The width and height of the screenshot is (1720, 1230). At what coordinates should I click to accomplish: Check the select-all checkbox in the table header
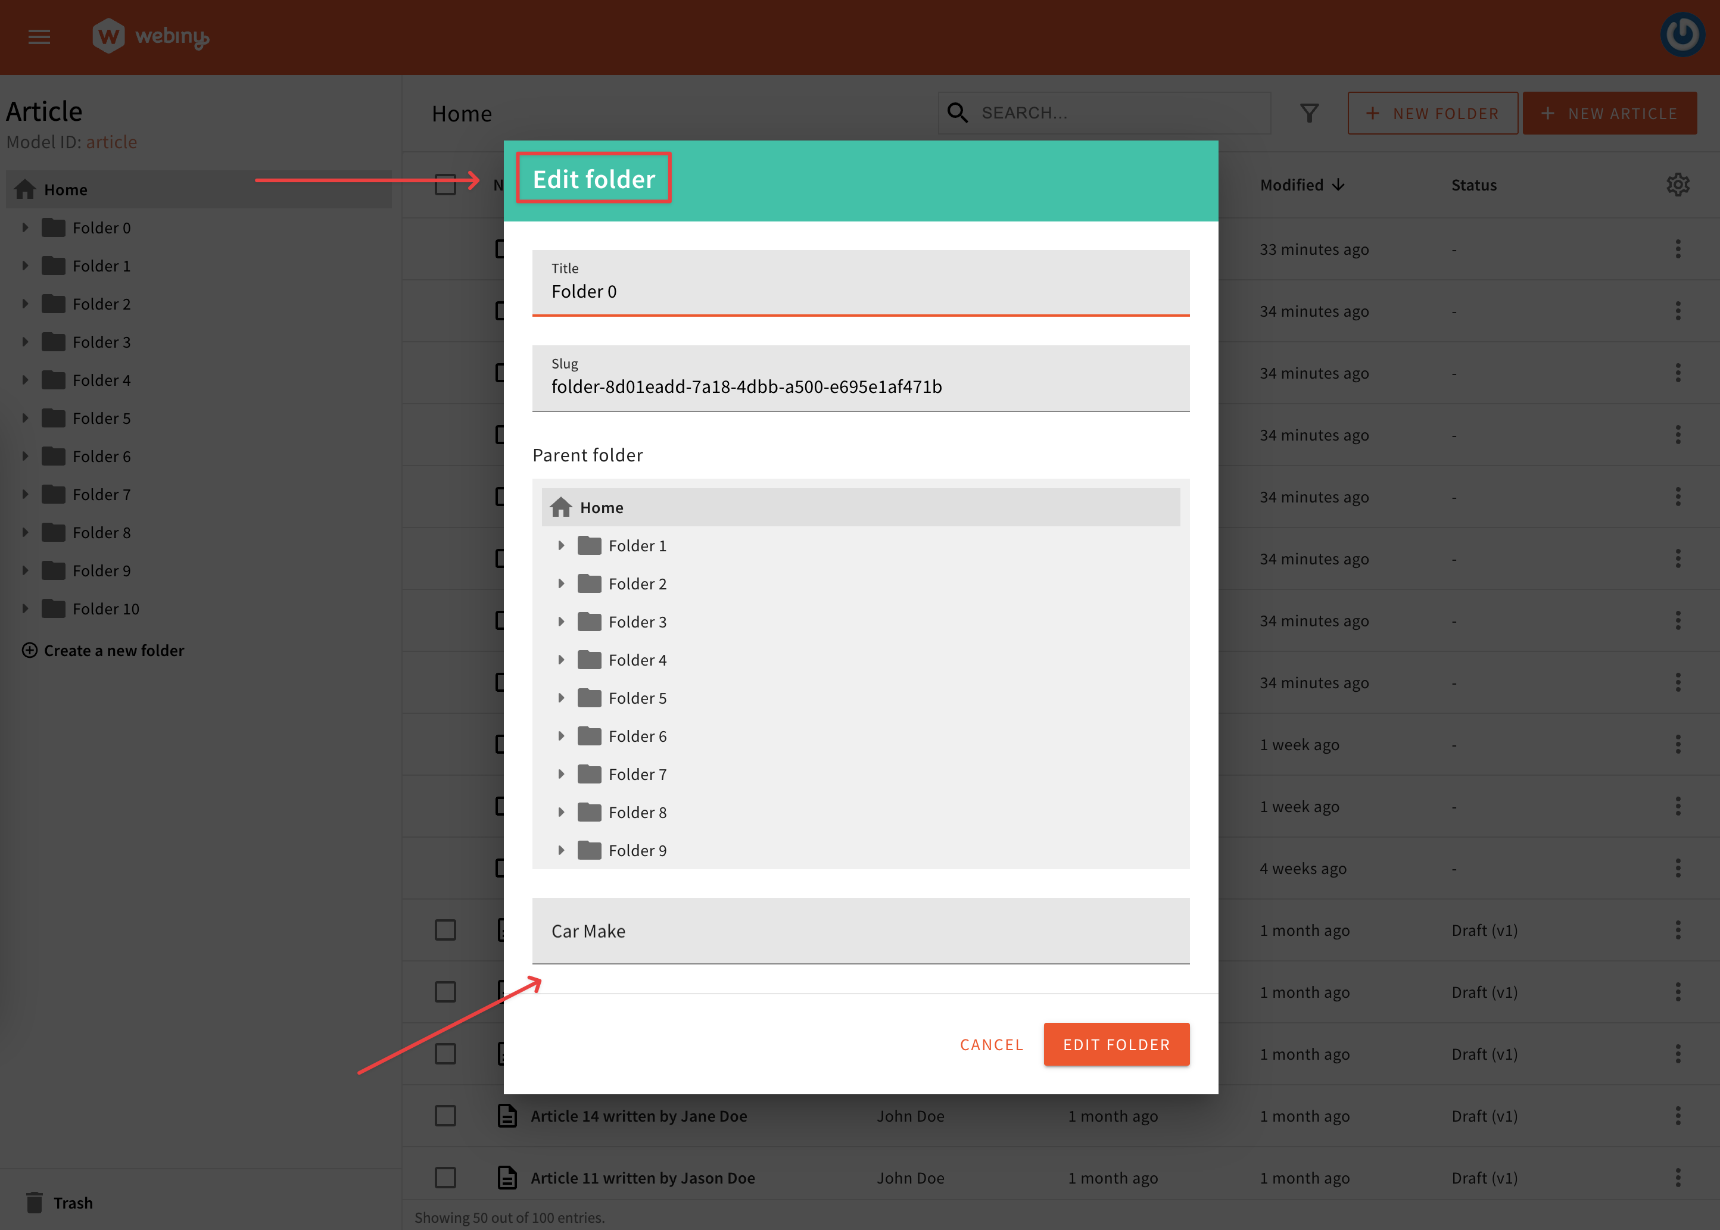tap(445, 184)
